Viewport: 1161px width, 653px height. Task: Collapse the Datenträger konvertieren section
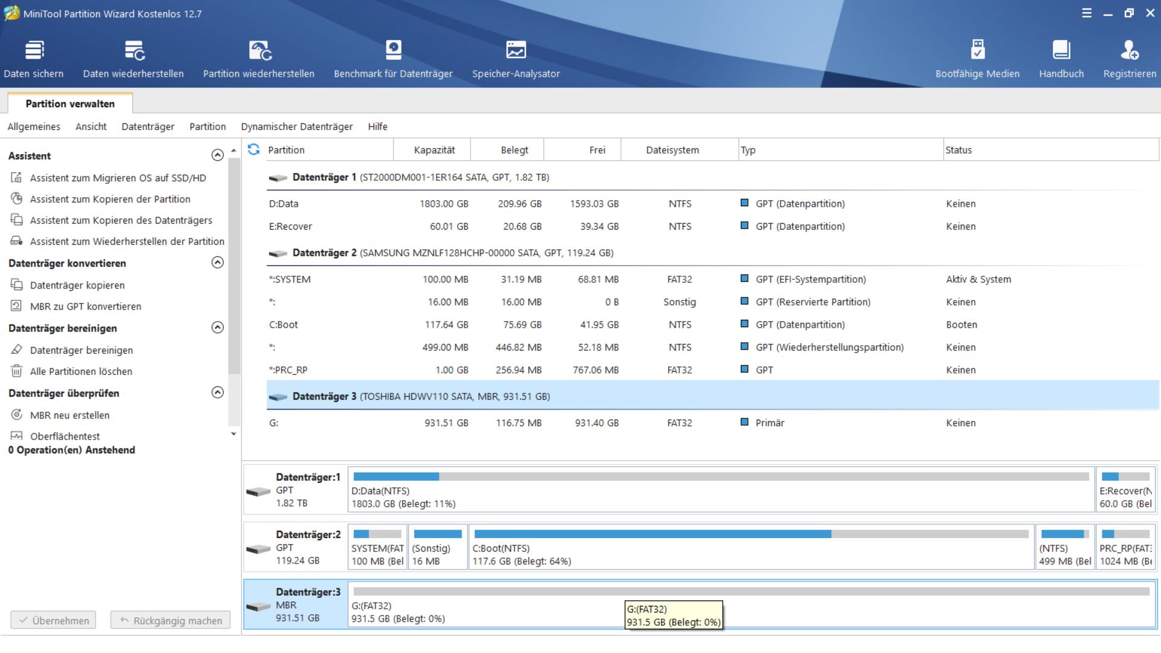pyautogui.click(x=218, y=262)
